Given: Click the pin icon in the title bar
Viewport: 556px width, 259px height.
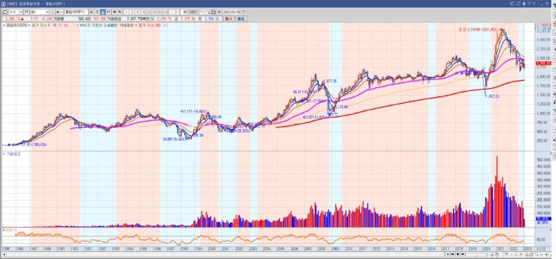Looking at the screenshot, I should click(524, 4).
